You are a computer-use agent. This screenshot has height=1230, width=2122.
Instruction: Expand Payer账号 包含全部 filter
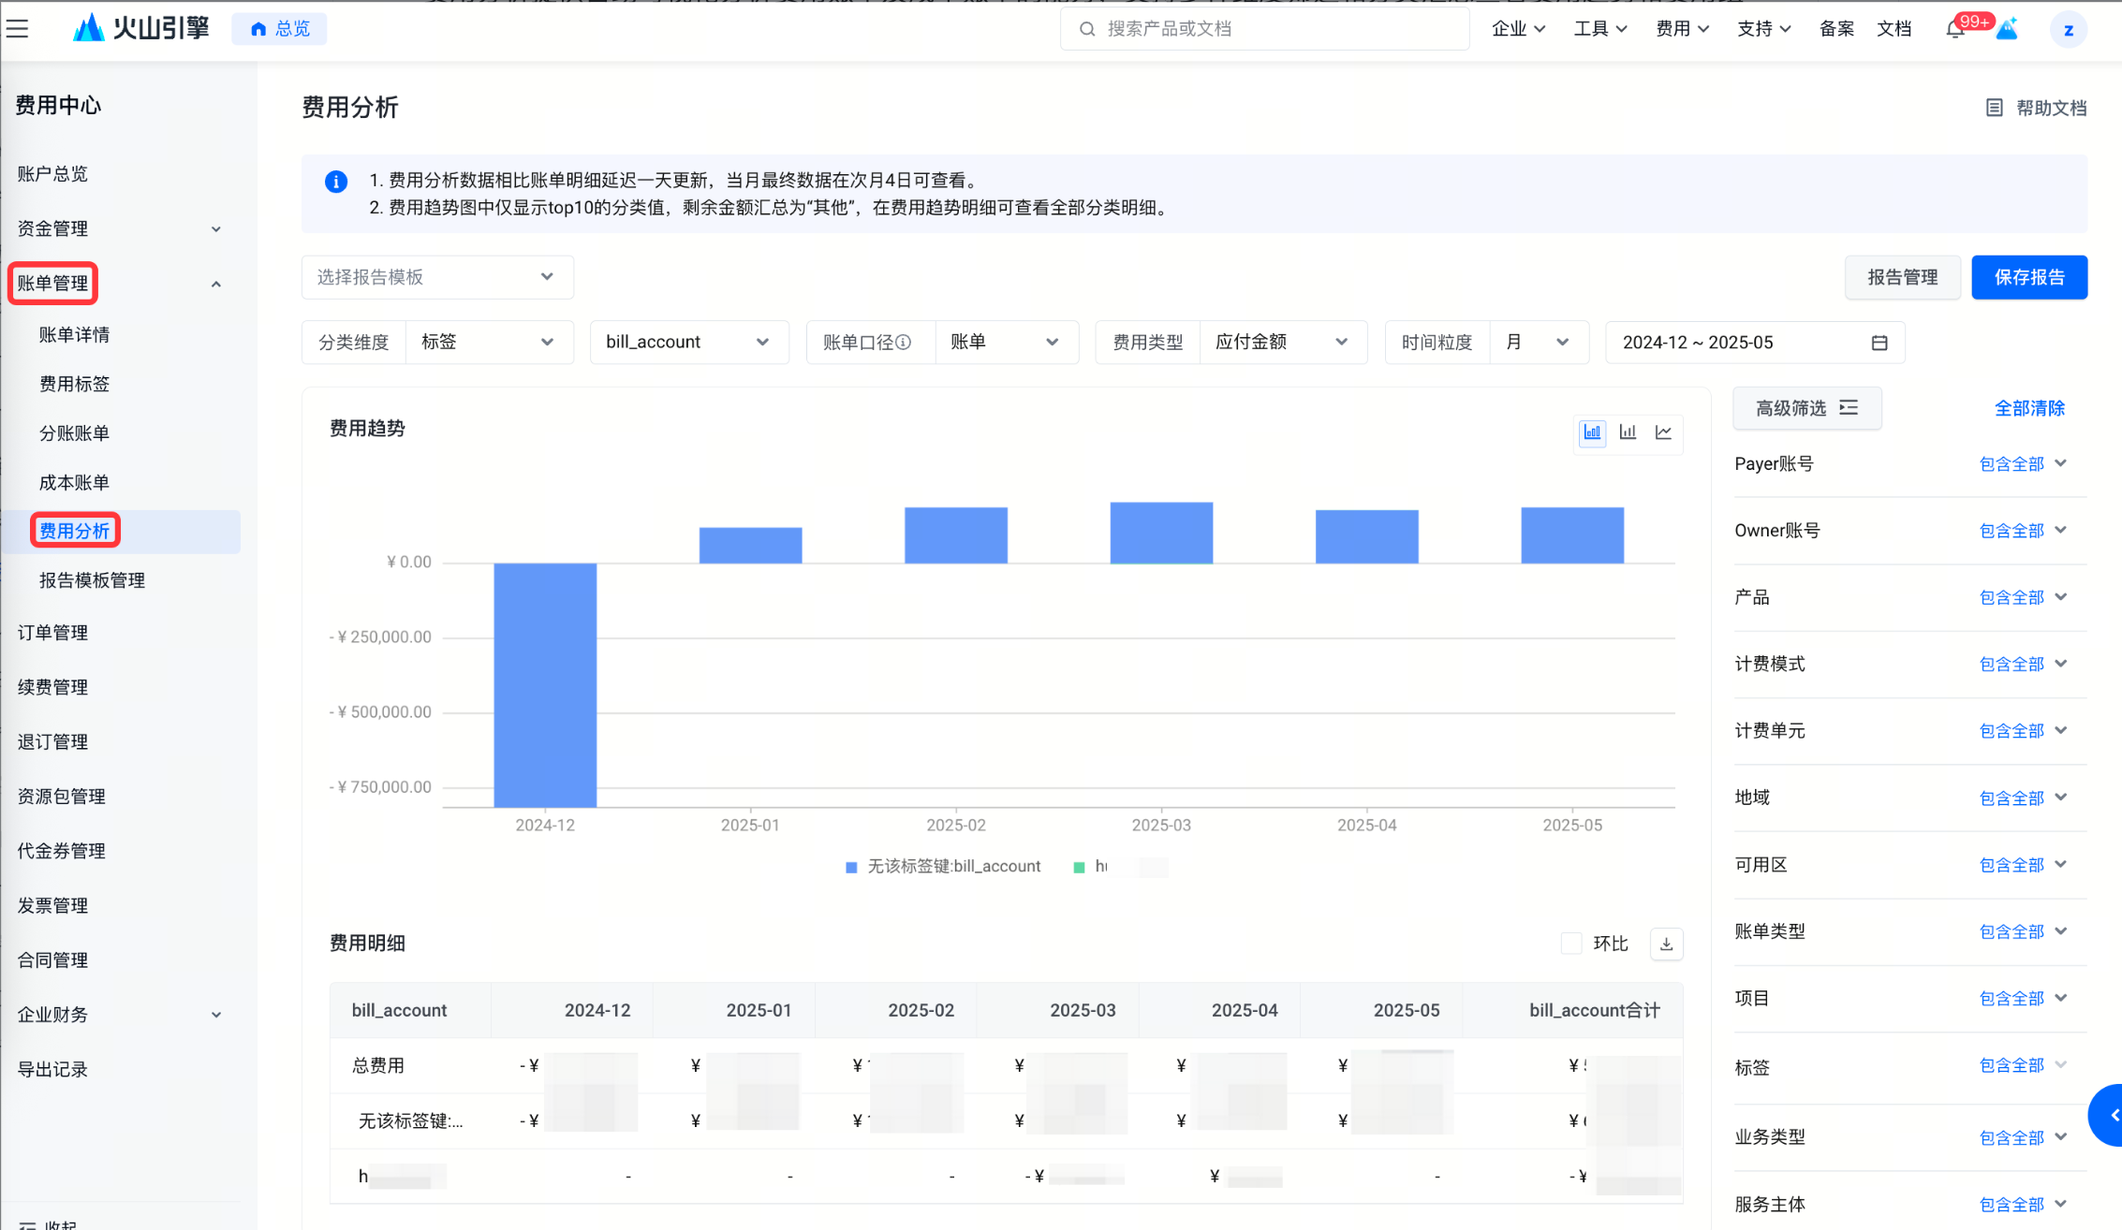2023,464
